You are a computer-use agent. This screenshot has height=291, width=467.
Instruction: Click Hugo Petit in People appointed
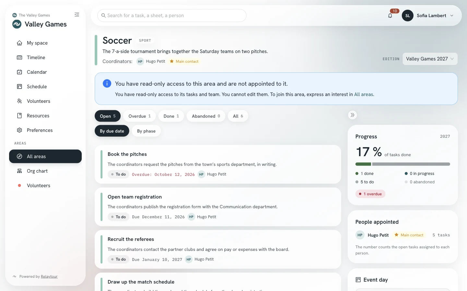point(378,235)
